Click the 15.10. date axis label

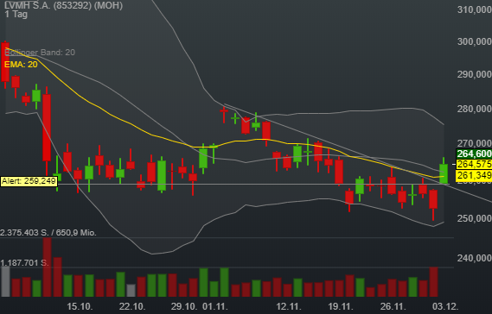80,306
